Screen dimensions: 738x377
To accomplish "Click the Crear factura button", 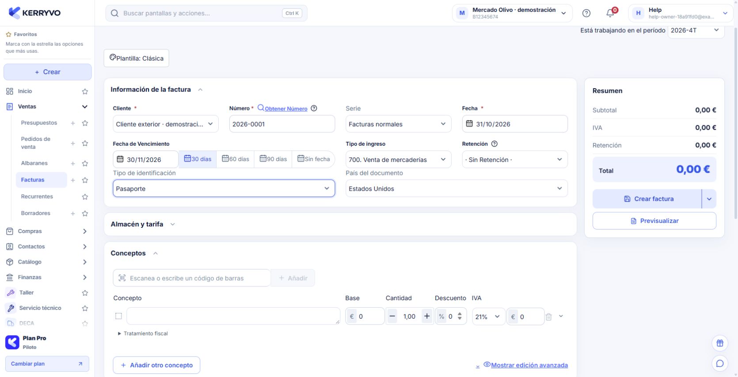I will tap(647, 199).
